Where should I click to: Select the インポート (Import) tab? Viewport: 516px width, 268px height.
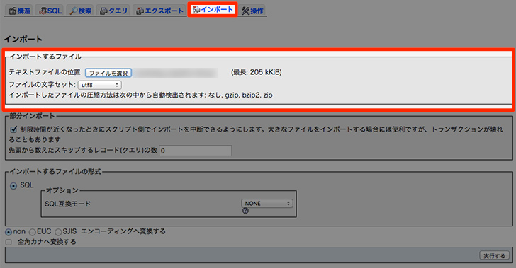point(213,9)
